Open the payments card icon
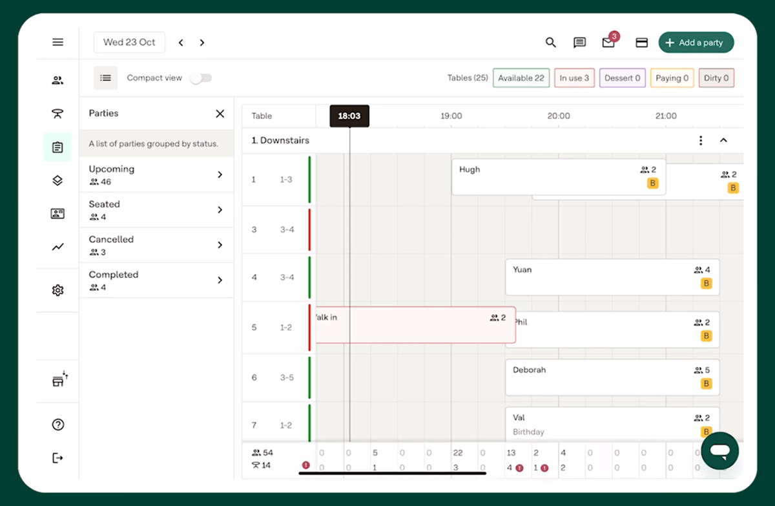Viewport: 775px width, 506px height. (641, 42)
